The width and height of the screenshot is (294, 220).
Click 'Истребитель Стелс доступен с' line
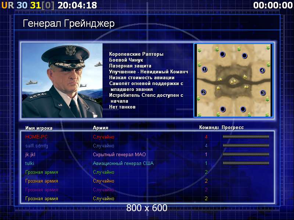(146, 95)
